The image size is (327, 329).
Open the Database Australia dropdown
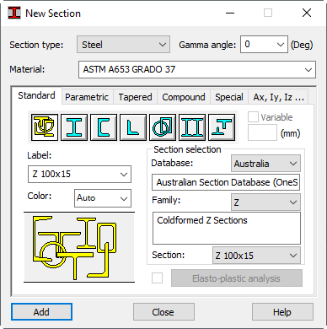click(265, 164)
